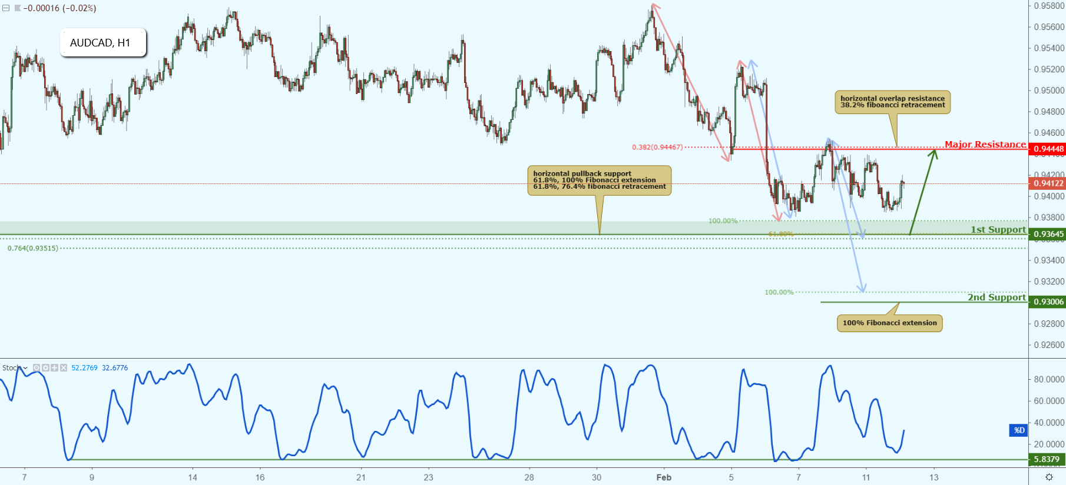The width and height of the screenshot is (1066, 485).
Task: Click the 0.93006 support price tag
Action: [x=1048, y=302]
